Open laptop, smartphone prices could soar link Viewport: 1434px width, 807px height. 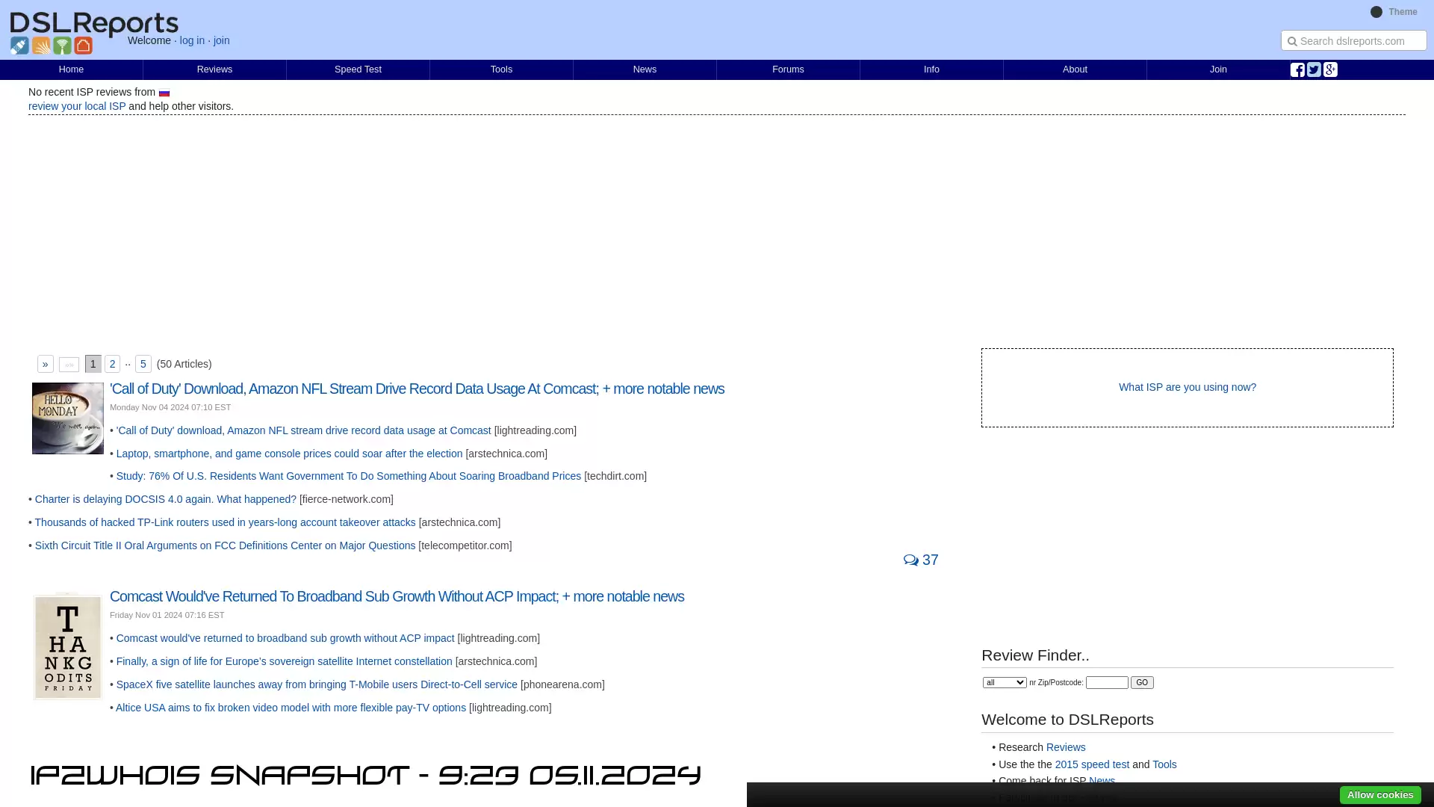(290, 454)
